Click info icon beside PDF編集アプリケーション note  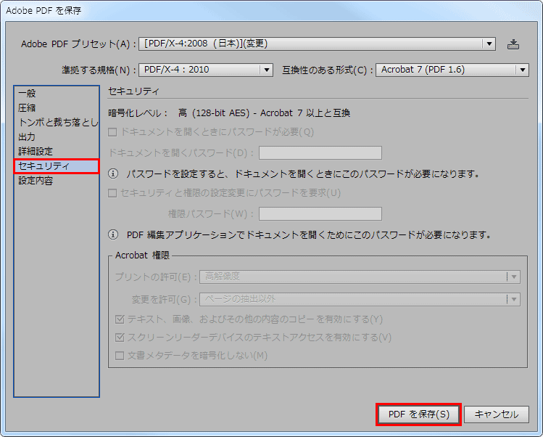[113, 234]
